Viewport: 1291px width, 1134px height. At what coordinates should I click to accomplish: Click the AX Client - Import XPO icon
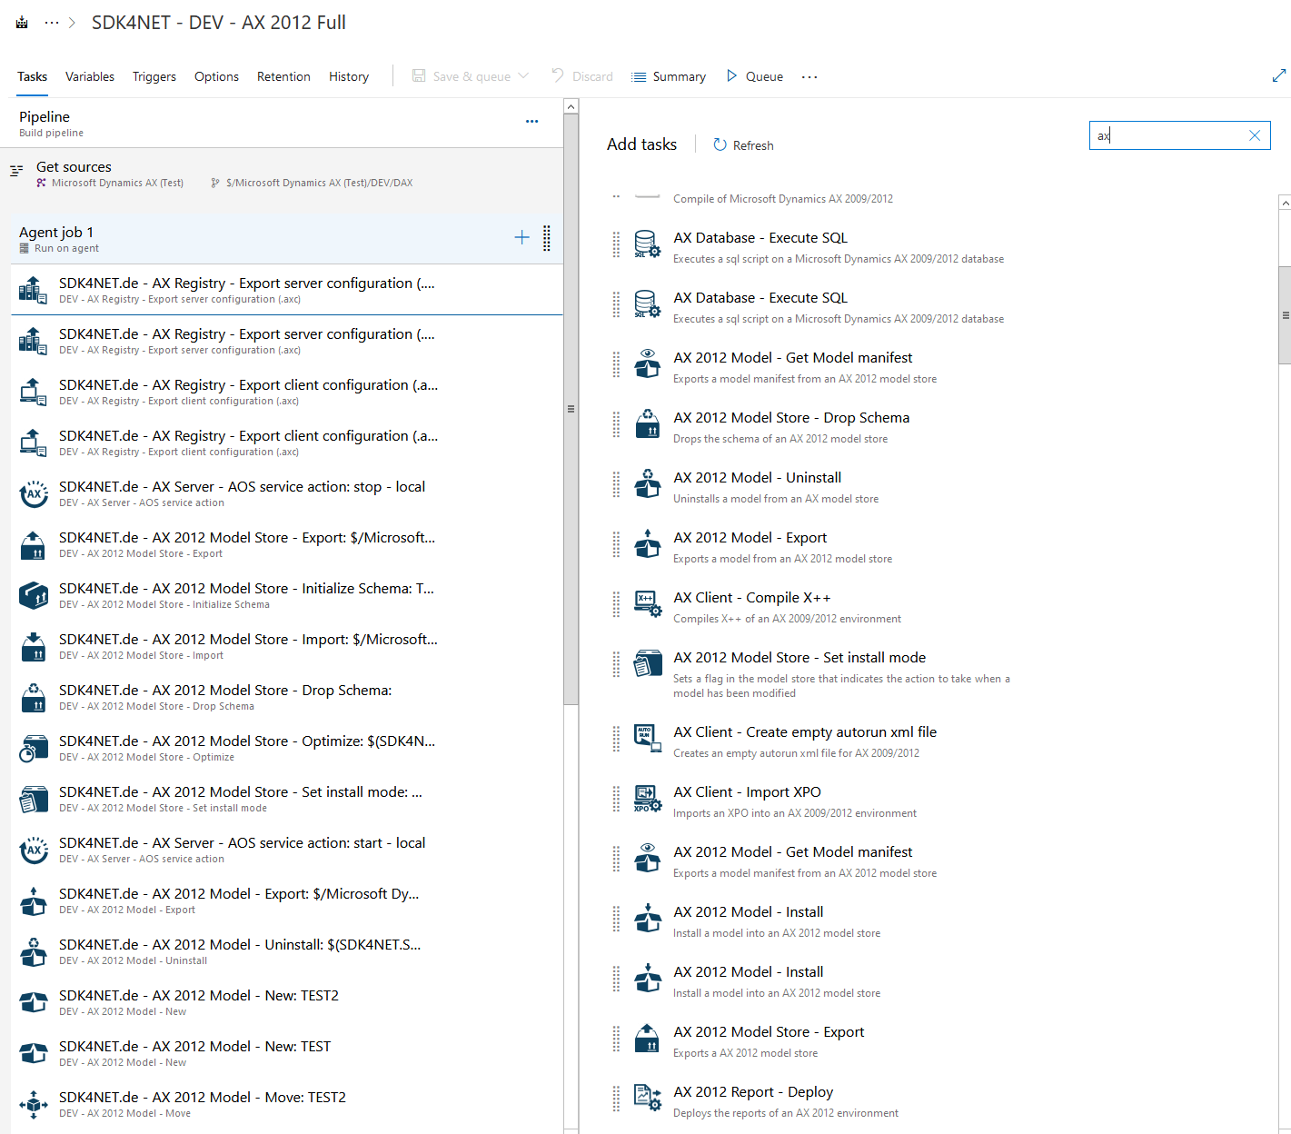click(x=647, y=799)
